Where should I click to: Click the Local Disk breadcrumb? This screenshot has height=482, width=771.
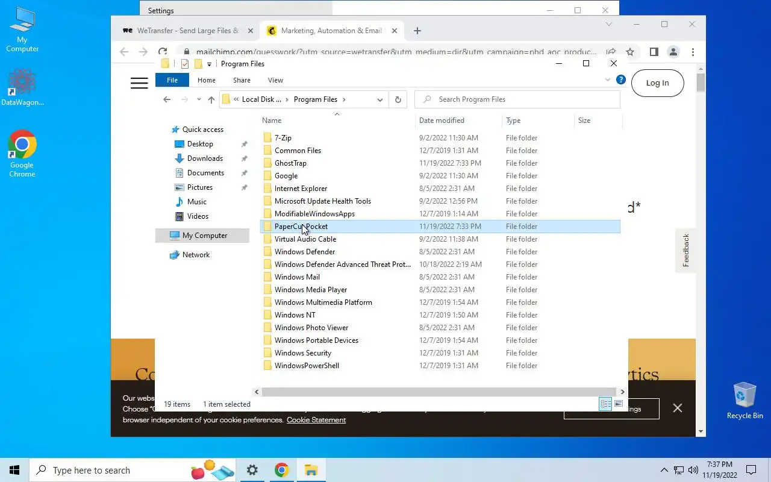[261, 99]
